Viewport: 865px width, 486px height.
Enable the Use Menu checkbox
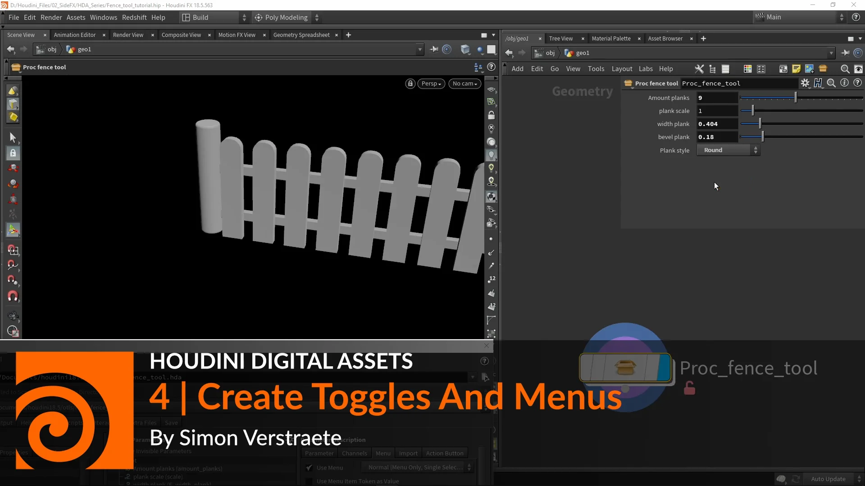(310, 468)
